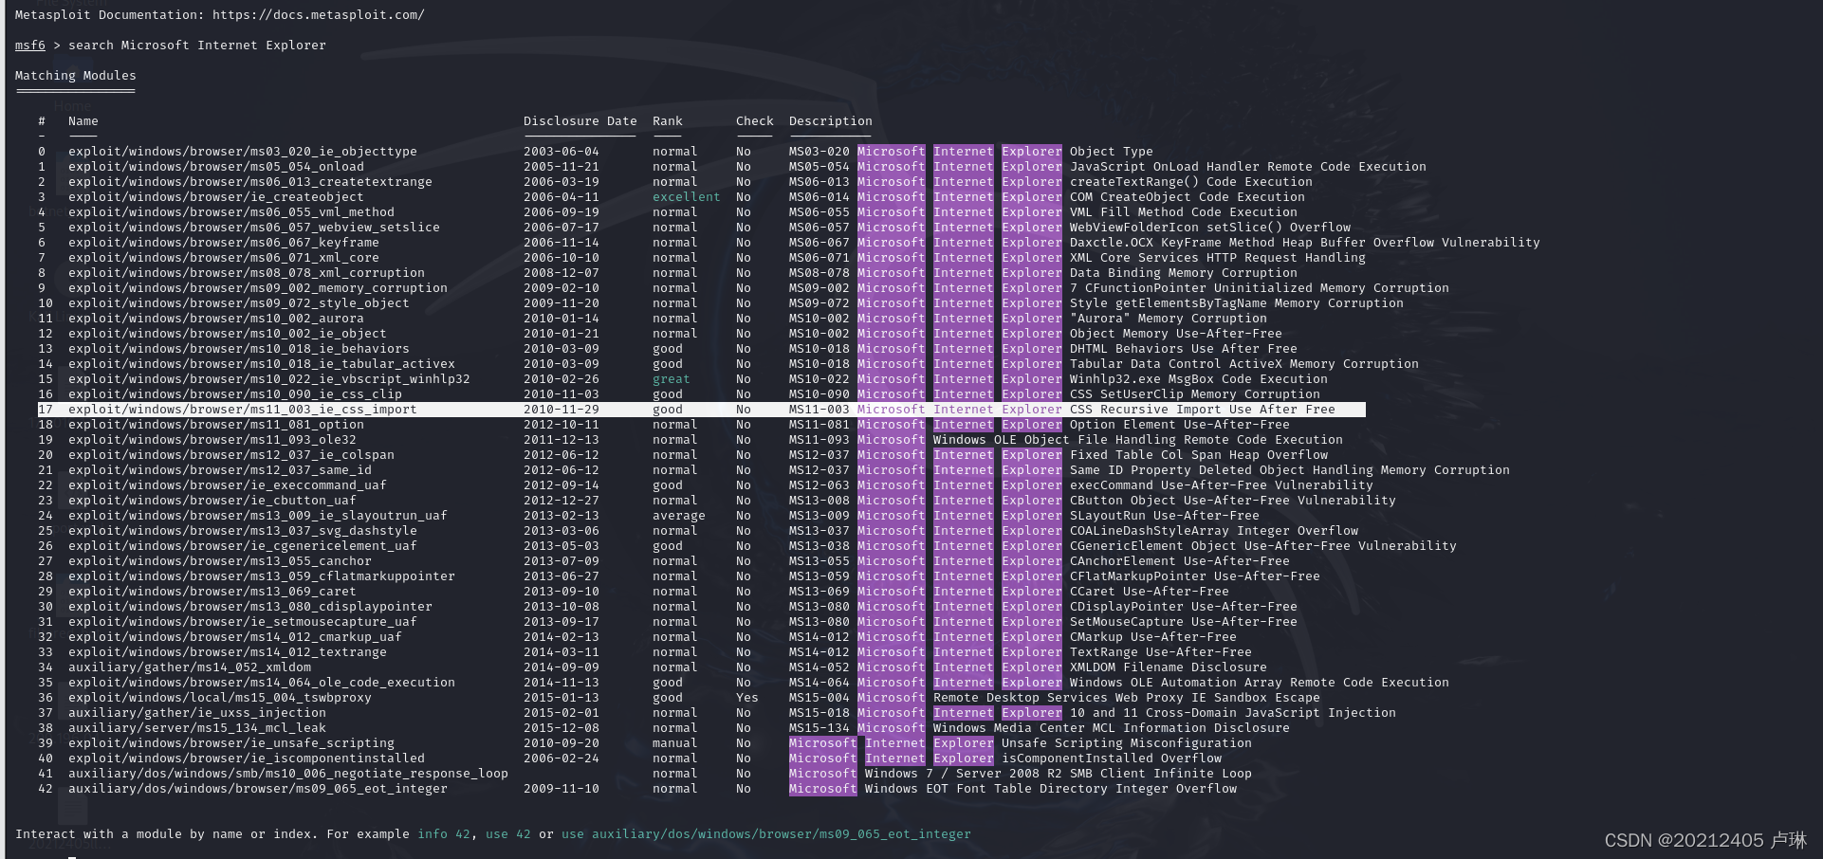Click module name ie_cbutton_uaf
Viewport: 1823px width, 859px height.
coord(212,501)
